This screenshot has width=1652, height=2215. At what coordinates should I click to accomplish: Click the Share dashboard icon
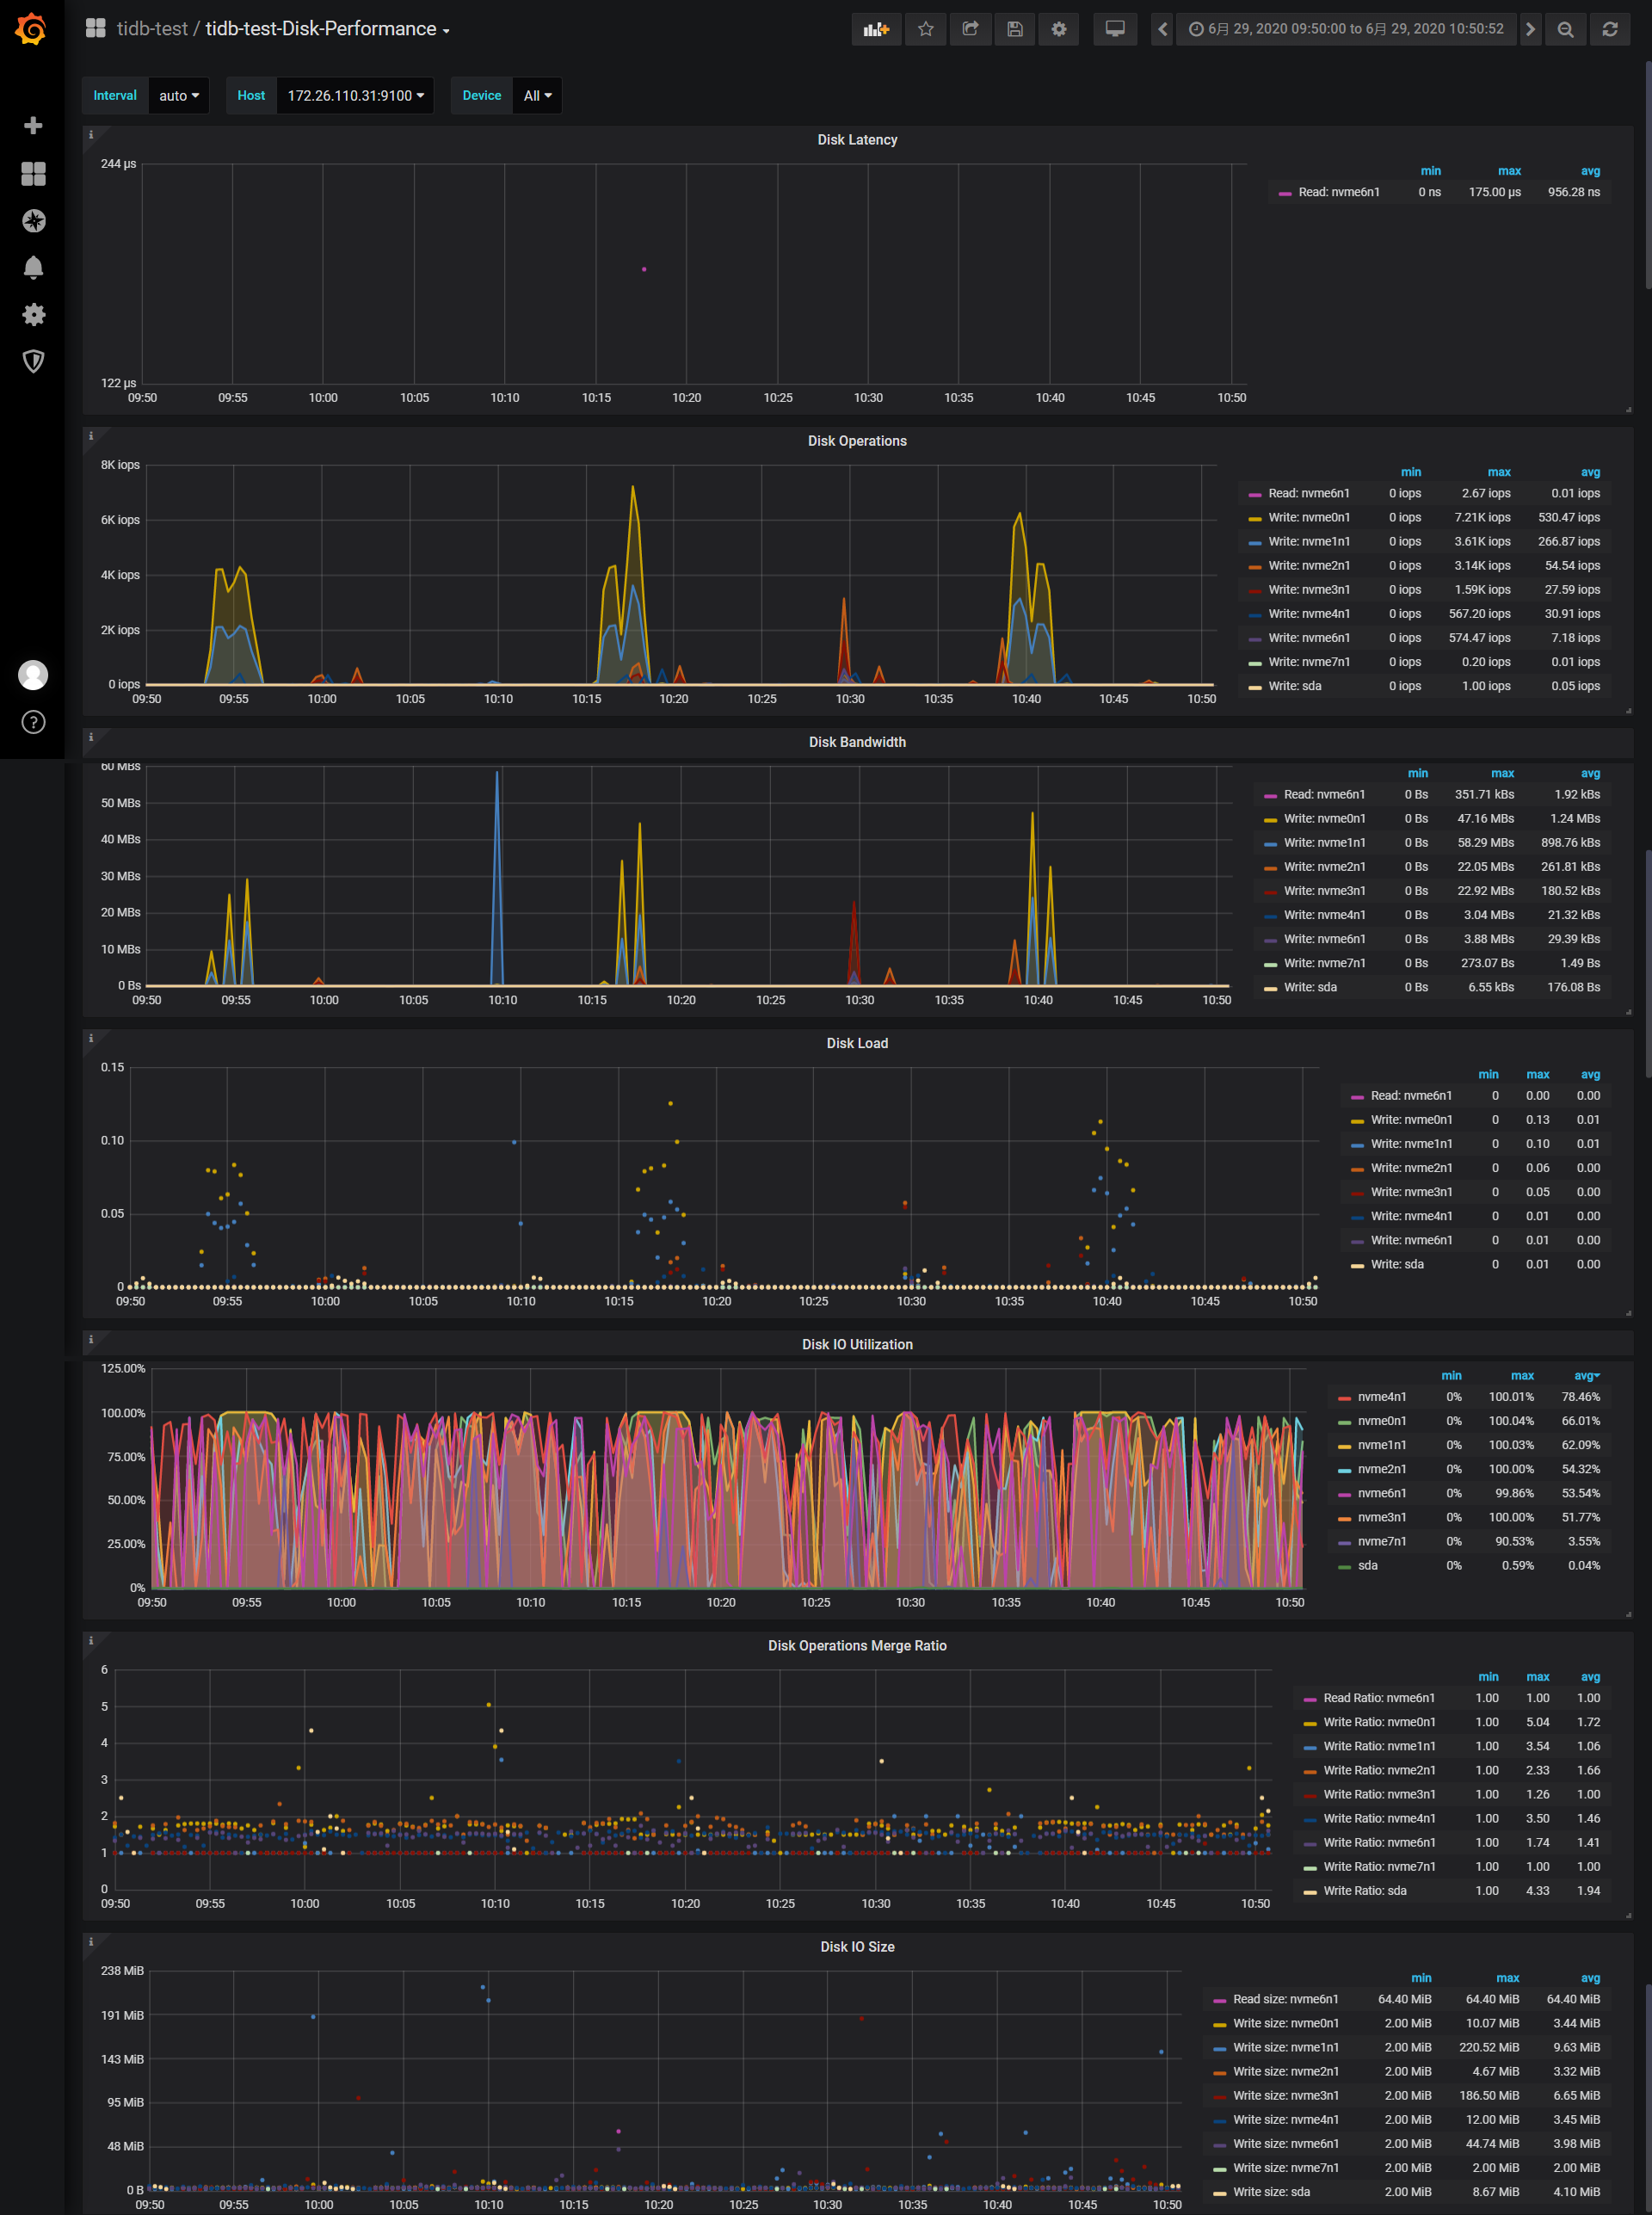pyautogui.click(x=970, y=29)
